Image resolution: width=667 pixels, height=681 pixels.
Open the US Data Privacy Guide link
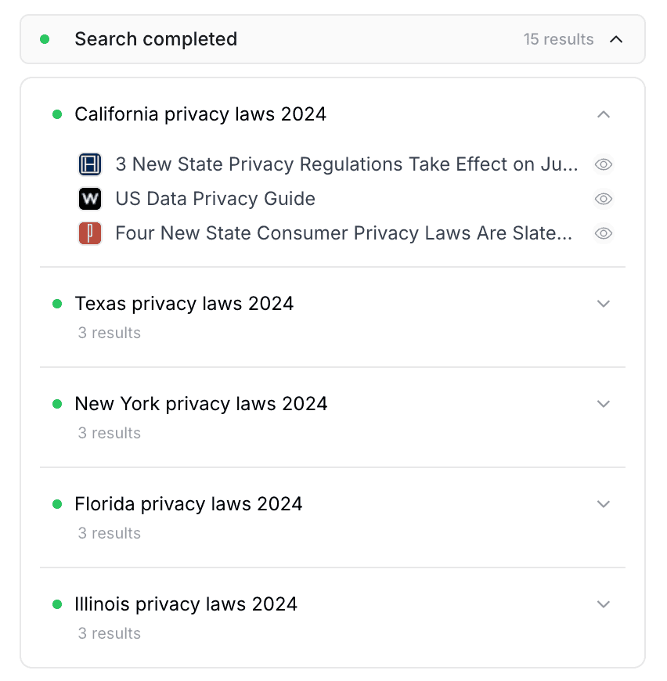[215, 199]
